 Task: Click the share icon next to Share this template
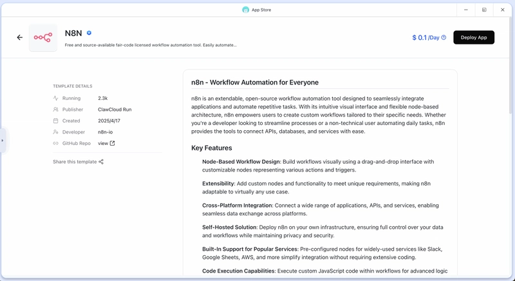coord(101,162)
